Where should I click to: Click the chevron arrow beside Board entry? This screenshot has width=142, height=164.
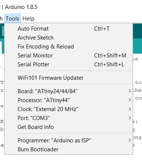pyautogui.click(x=130, y=91)
